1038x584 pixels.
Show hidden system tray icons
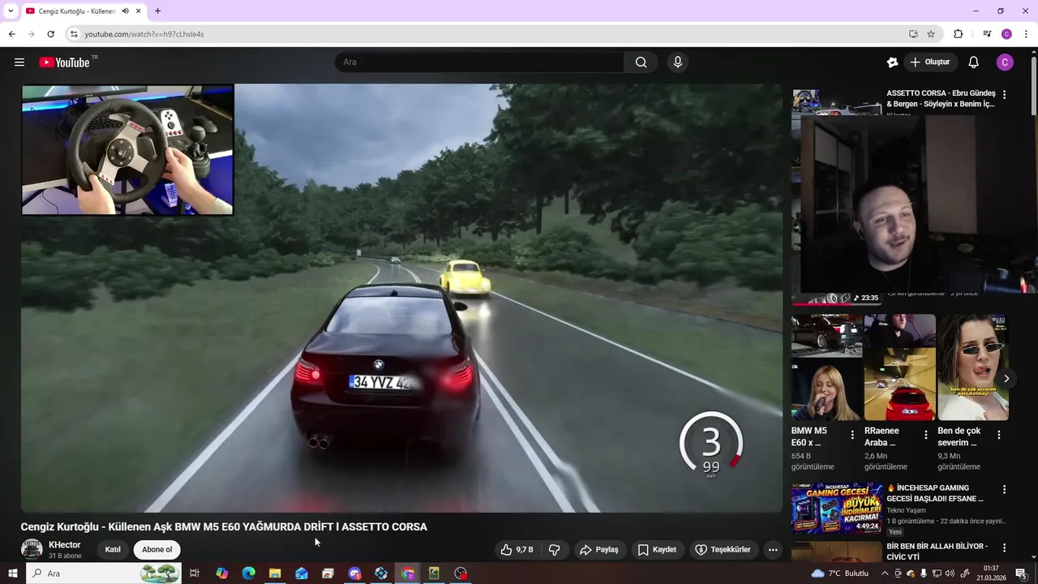[x=885, y=573]
